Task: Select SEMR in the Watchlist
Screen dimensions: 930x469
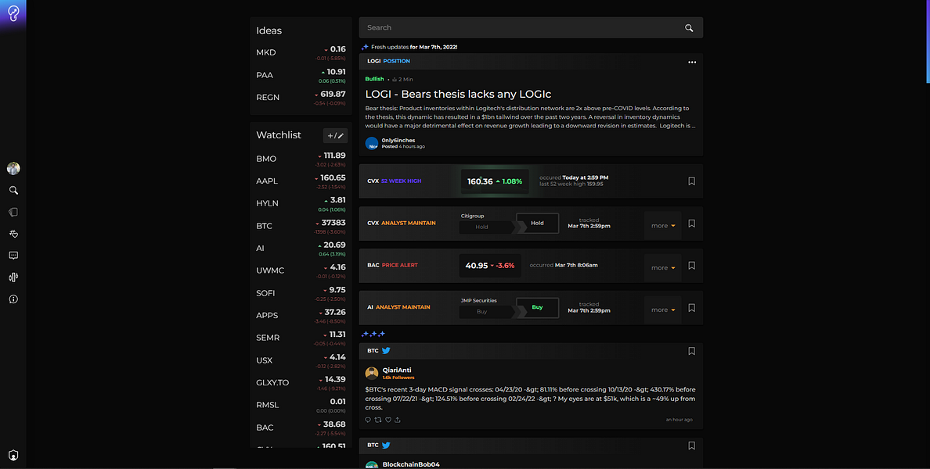Action: (x=301, y=338)
